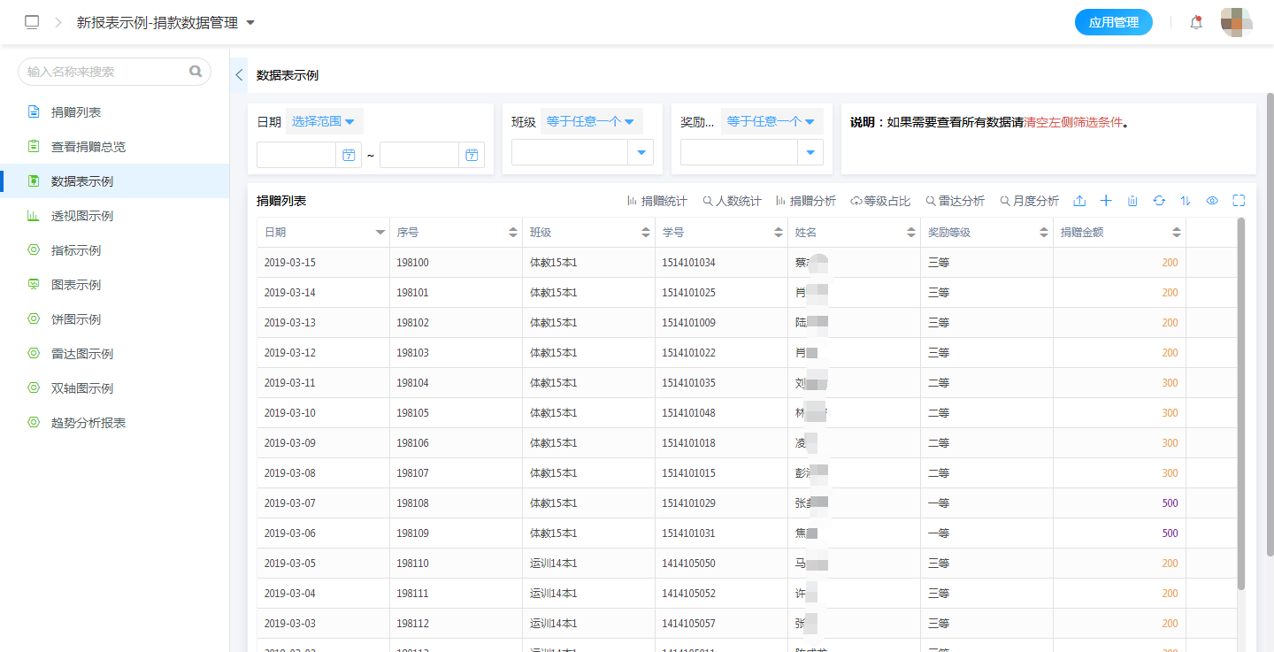The height and width of the screenshot is (652, 1274).
Task: Open end date calendar picker
Action: pos(472,155)
